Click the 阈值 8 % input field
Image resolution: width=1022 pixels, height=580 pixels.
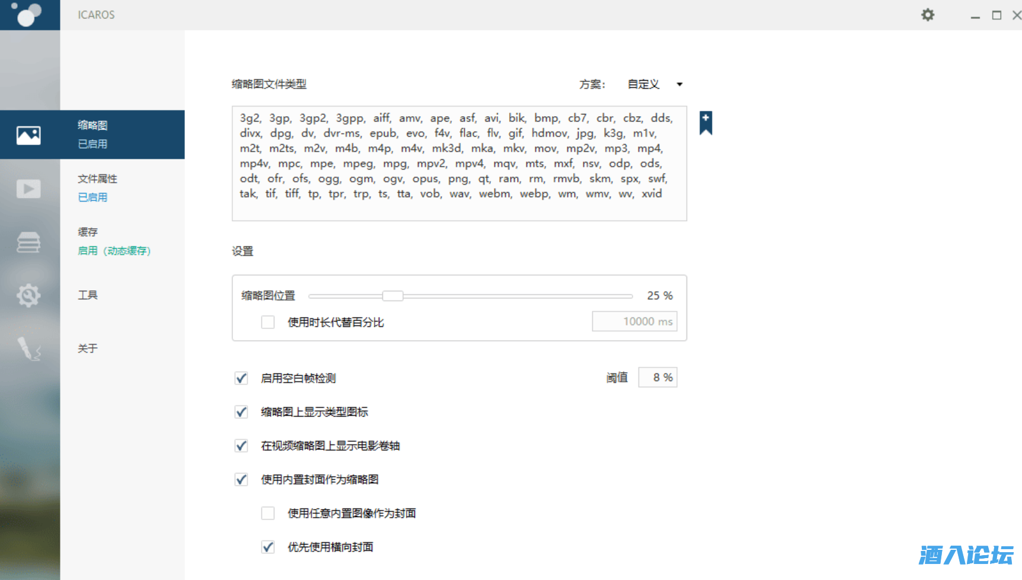657,377
